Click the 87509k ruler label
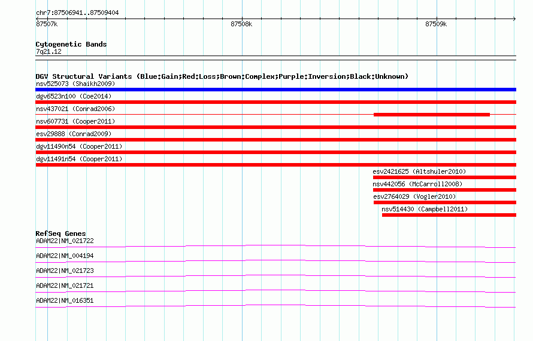The image size is (533, 341). pos(436,24)
